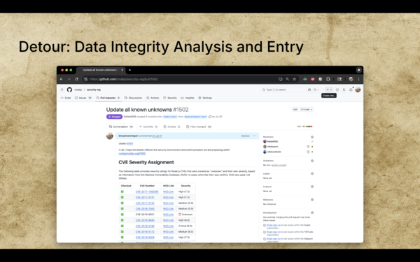Click the GitHub 'Type / to search' box

coord(283,89)
